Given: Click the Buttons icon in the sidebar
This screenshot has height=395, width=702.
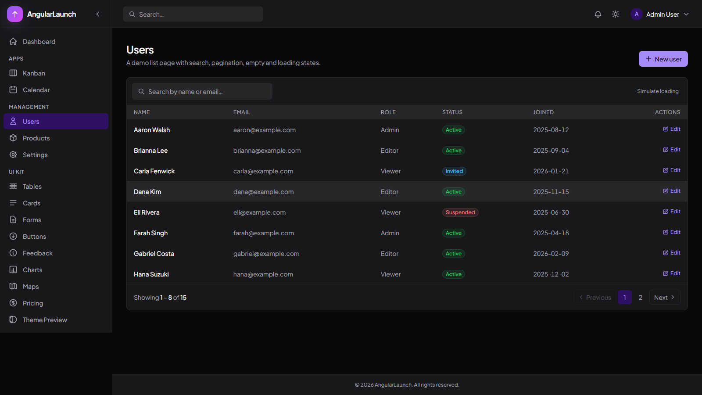Looking at the screenshot, I should [13, 237].
